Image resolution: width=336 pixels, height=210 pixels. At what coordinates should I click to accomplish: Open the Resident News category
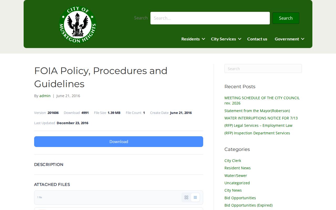pos(238,168)
